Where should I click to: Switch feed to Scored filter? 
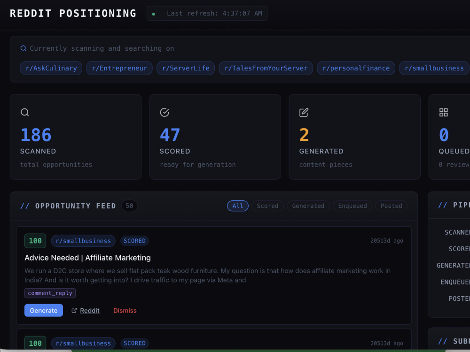click(x=267, y=206)
